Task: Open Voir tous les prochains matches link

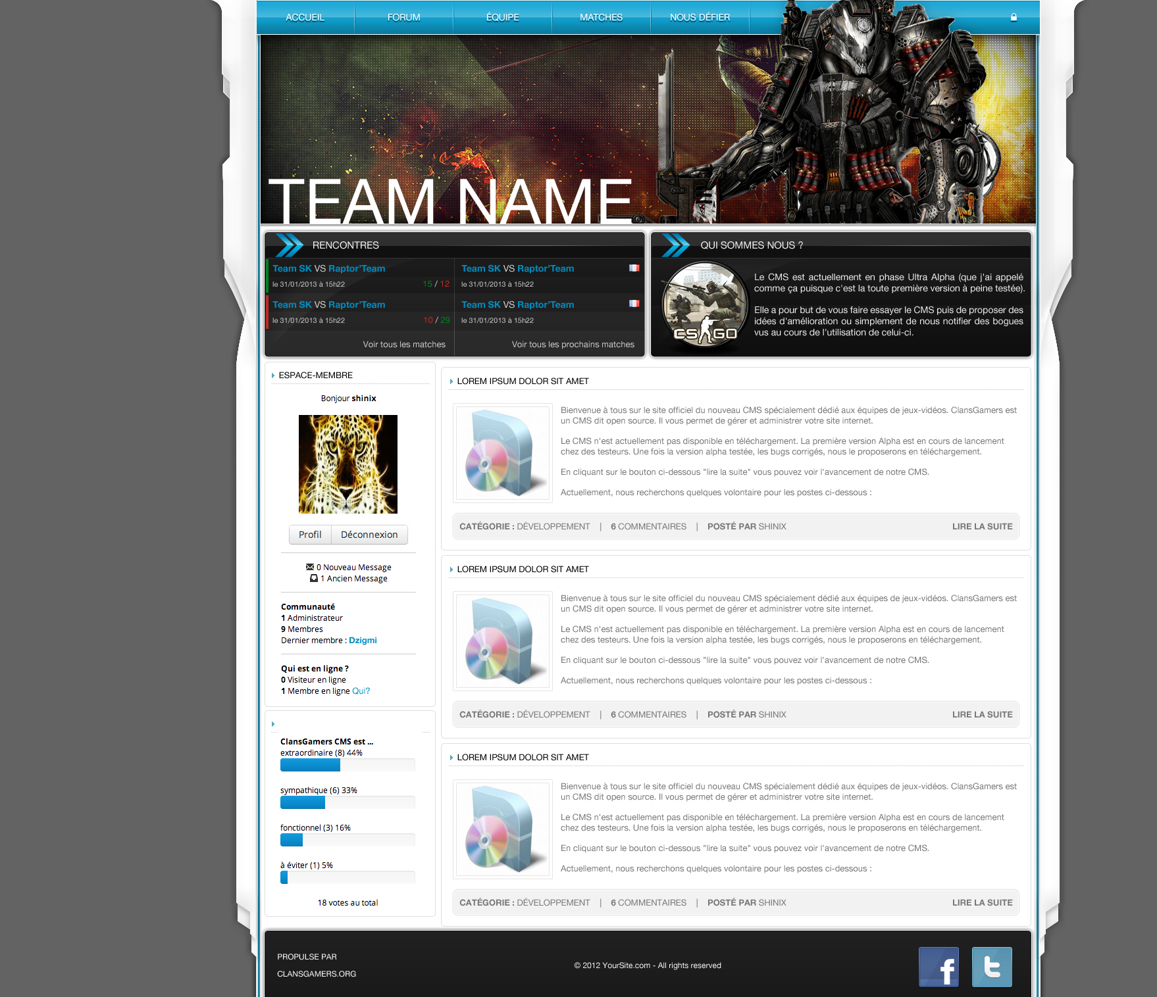Action: pyautogui.click(x=573, y=345)
